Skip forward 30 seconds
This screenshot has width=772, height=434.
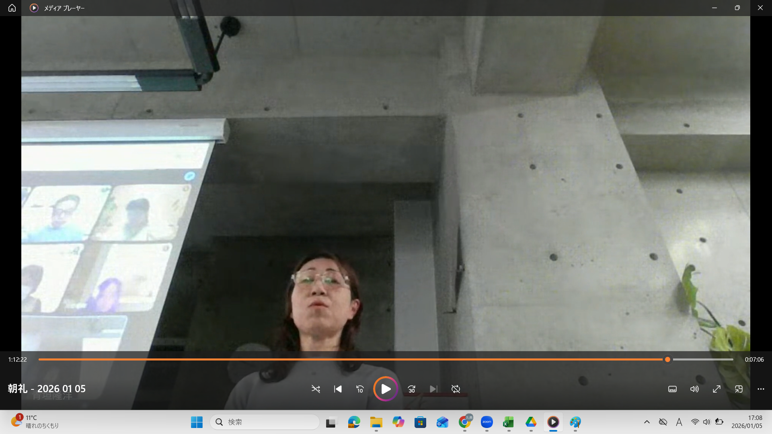coord(411,389)
